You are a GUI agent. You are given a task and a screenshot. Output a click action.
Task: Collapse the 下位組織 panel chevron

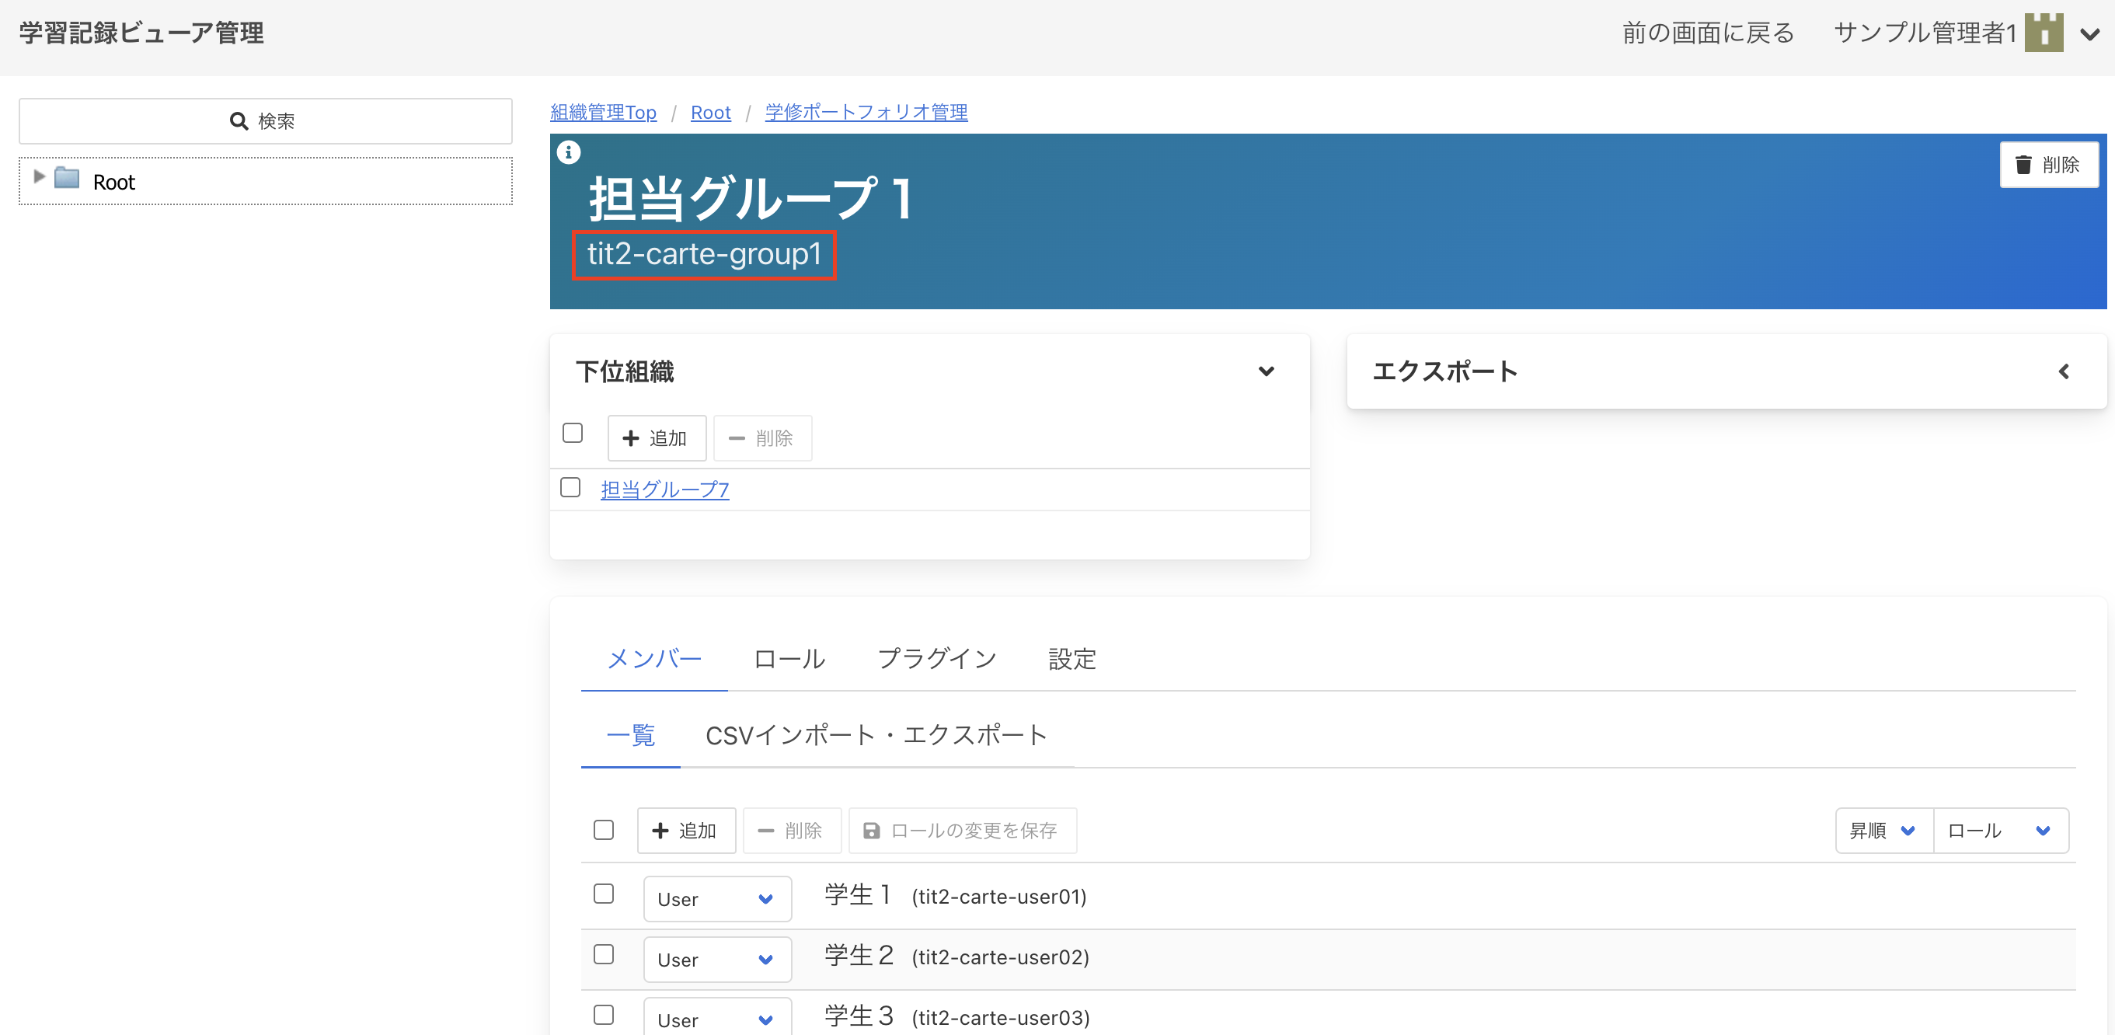click(1266, 371)
